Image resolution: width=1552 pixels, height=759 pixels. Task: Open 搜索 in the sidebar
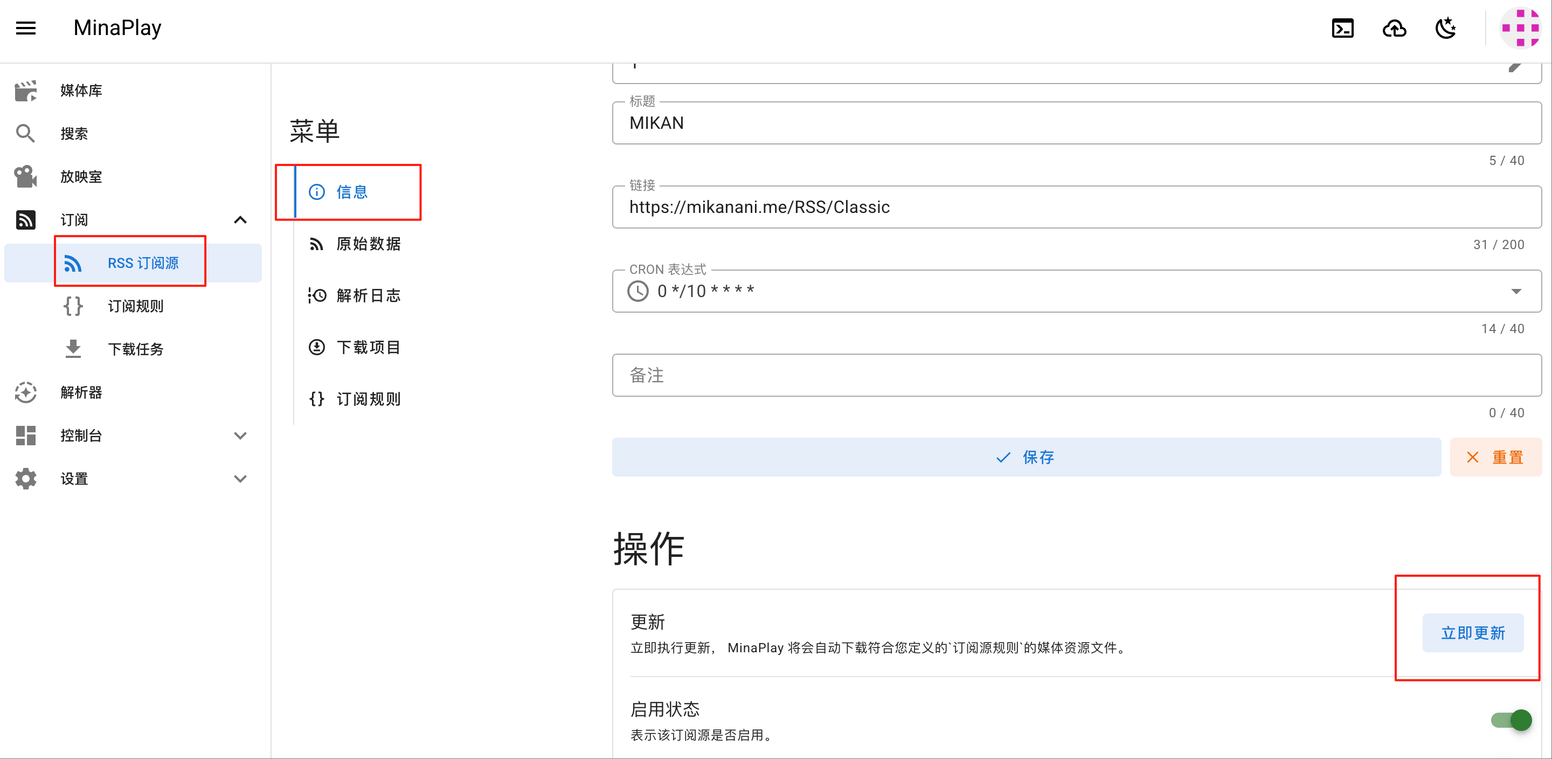coord(133,133)
